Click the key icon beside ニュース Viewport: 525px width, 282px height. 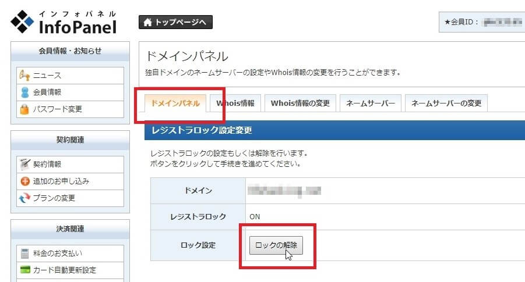tap(24, 76)
